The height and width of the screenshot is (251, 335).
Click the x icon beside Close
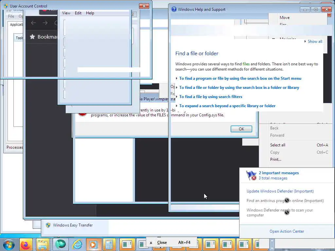[151, 243]
